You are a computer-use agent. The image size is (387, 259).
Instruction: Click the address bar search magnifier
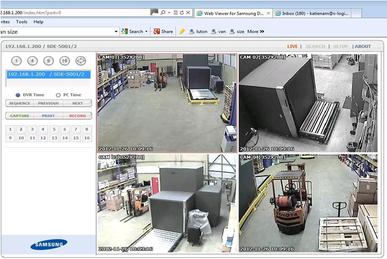[163, 12]
